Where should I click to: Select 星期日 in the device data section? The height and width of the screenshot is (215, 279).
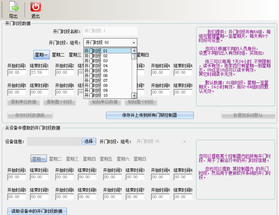(140, 159)
